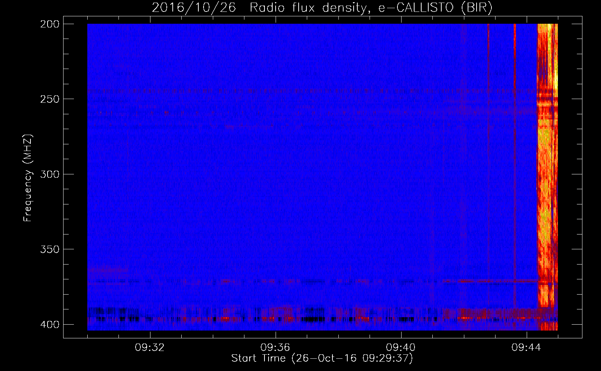The width and height of the screenshot is (601, 371).
Task: Click the bright yellow-red burst near 09:44
Action: pyautogui.click(x=547, y=177)
